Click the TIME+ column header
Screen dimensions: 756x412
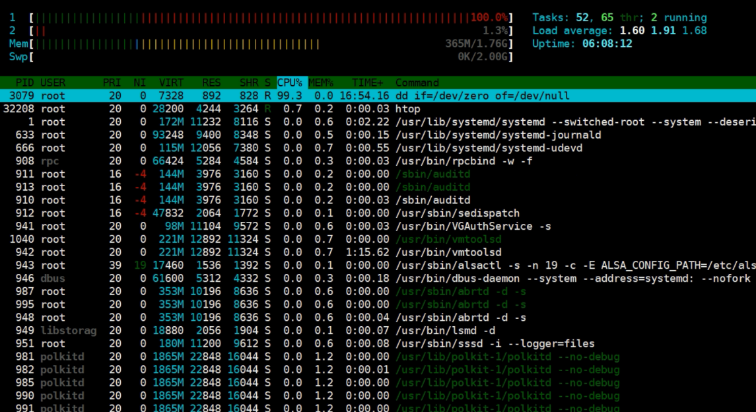click(367, 83)
